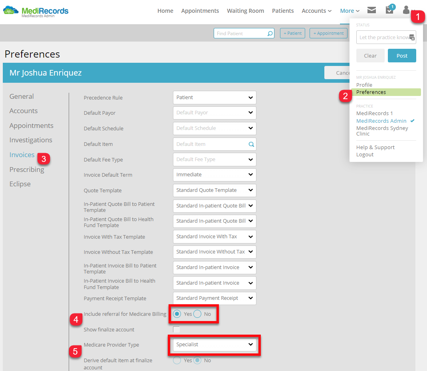
Task: Click the Find Patient search magnifier icon
Action: [270, 34]
